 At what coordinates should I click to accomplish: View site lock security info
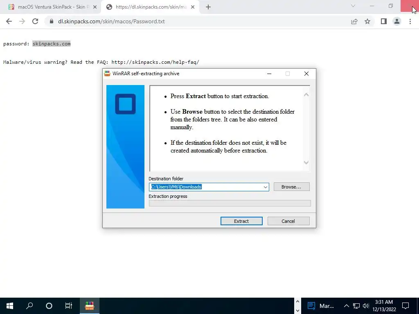[51, 21]
